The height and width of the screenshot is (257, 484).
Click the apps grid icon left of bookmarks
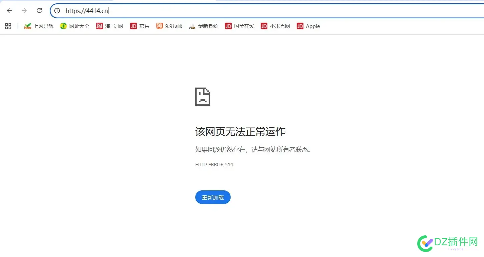(x=8, y=26)
